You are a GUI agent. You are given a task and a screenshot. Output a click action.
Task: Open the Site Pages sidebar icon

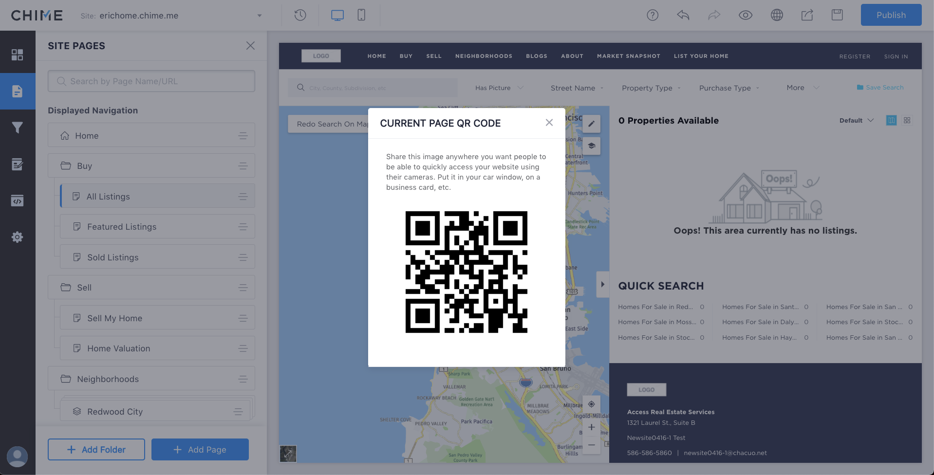18,91
